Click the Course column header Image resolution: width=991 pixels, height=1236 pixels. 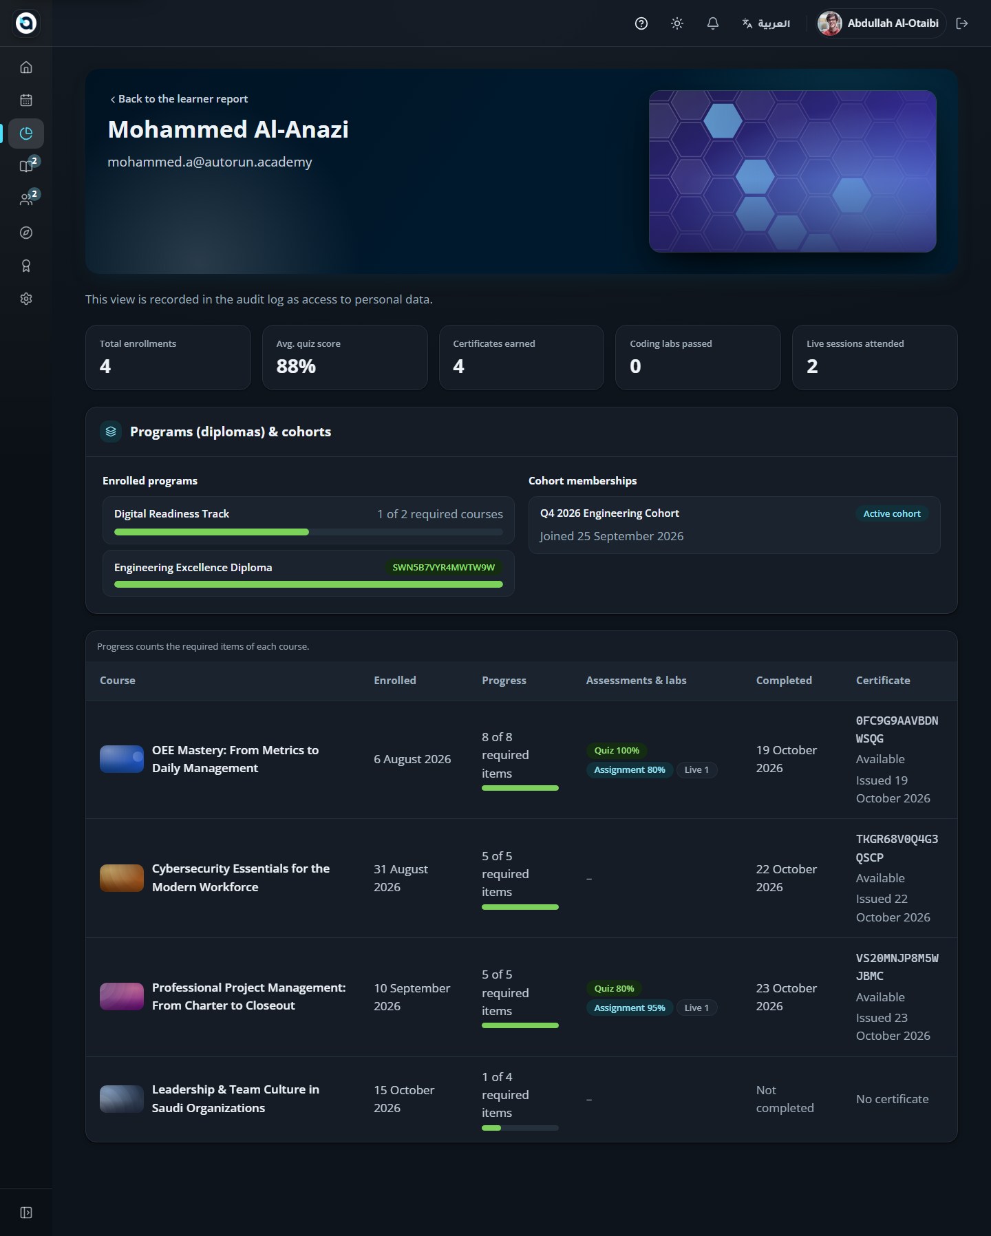tap(118, 681)
